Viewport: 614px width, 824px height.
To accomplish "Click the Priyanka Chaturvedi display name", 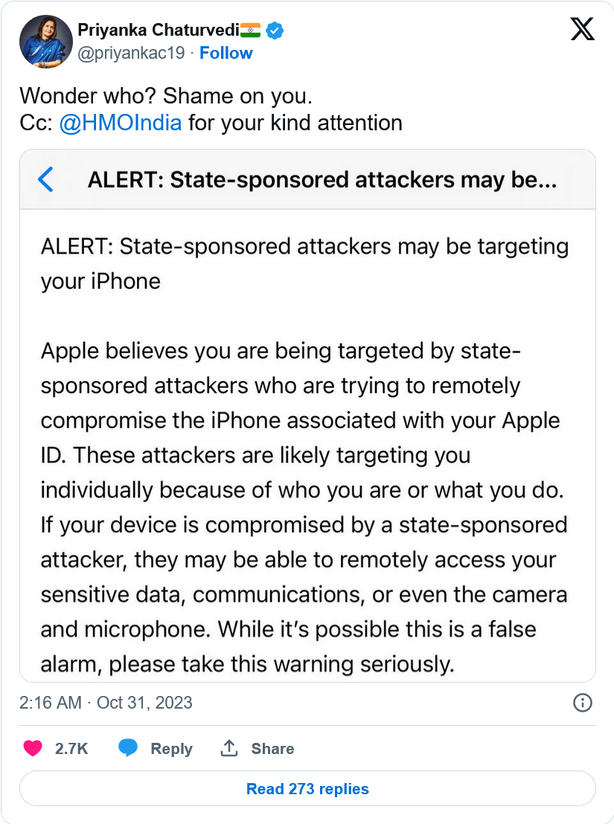I will coord(158,31).
